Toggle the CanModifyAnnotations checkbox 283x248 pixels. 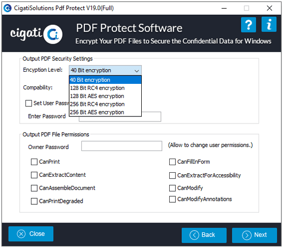tap(172, 199)
